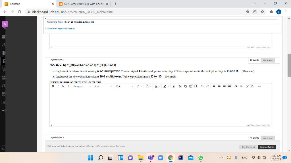Align text to the left
This screenshot has height=163, width=291.
[x=214, y=86]
